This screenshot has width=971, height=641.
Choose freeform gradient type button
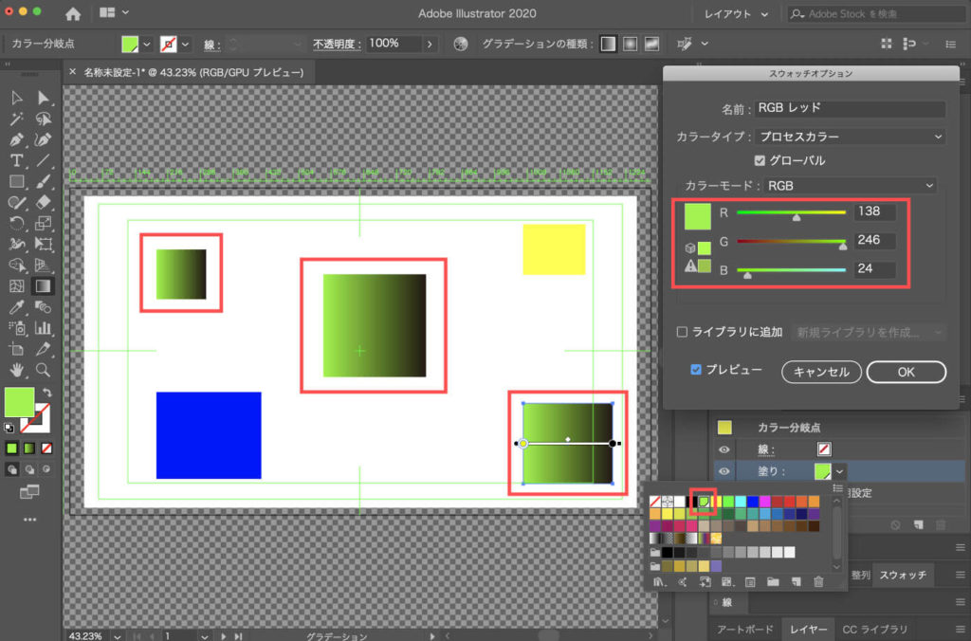point(651,44)
